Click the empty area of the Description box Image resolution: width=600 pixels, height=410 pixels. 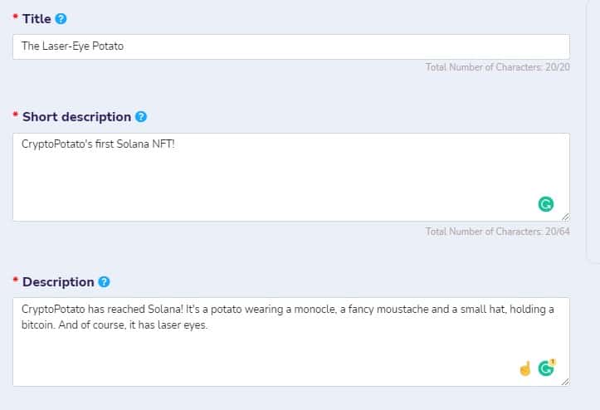pos(268,358)
